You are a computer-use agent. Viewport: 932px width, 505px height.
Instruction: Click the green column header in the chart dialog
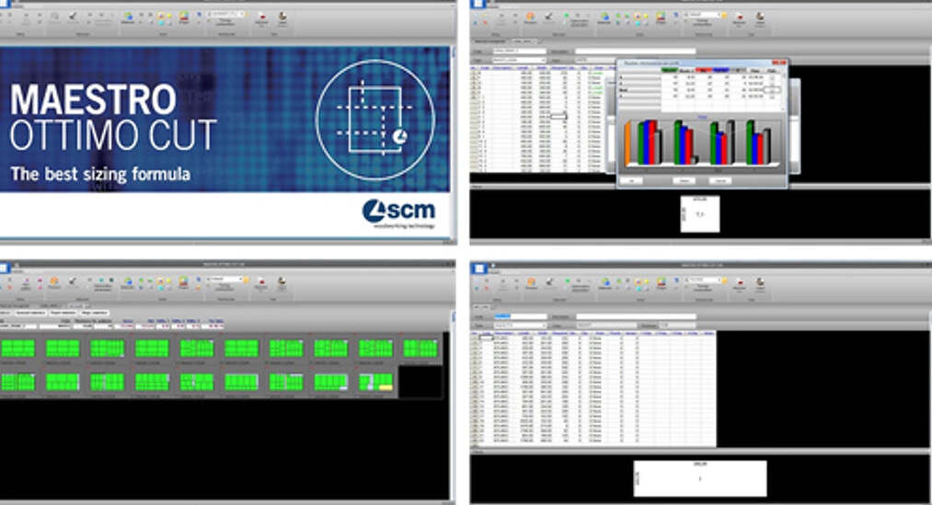tap(669, 70)
